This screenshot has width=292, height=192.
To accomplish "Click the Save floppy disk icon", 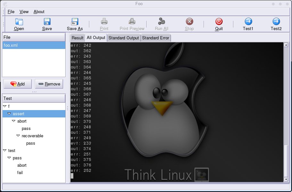I will click(47, 21).
